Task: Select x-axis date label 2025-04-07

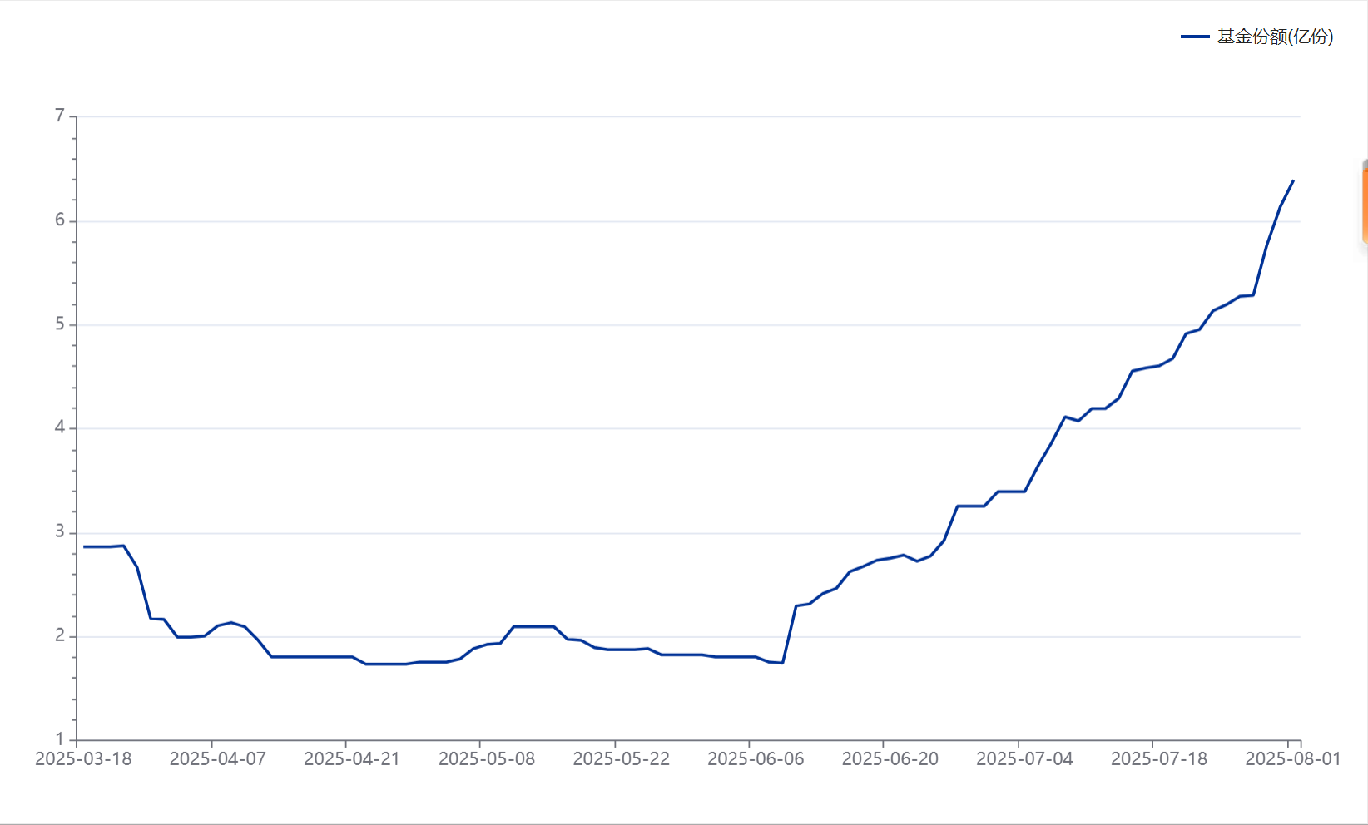Action: tap(218, 759)
